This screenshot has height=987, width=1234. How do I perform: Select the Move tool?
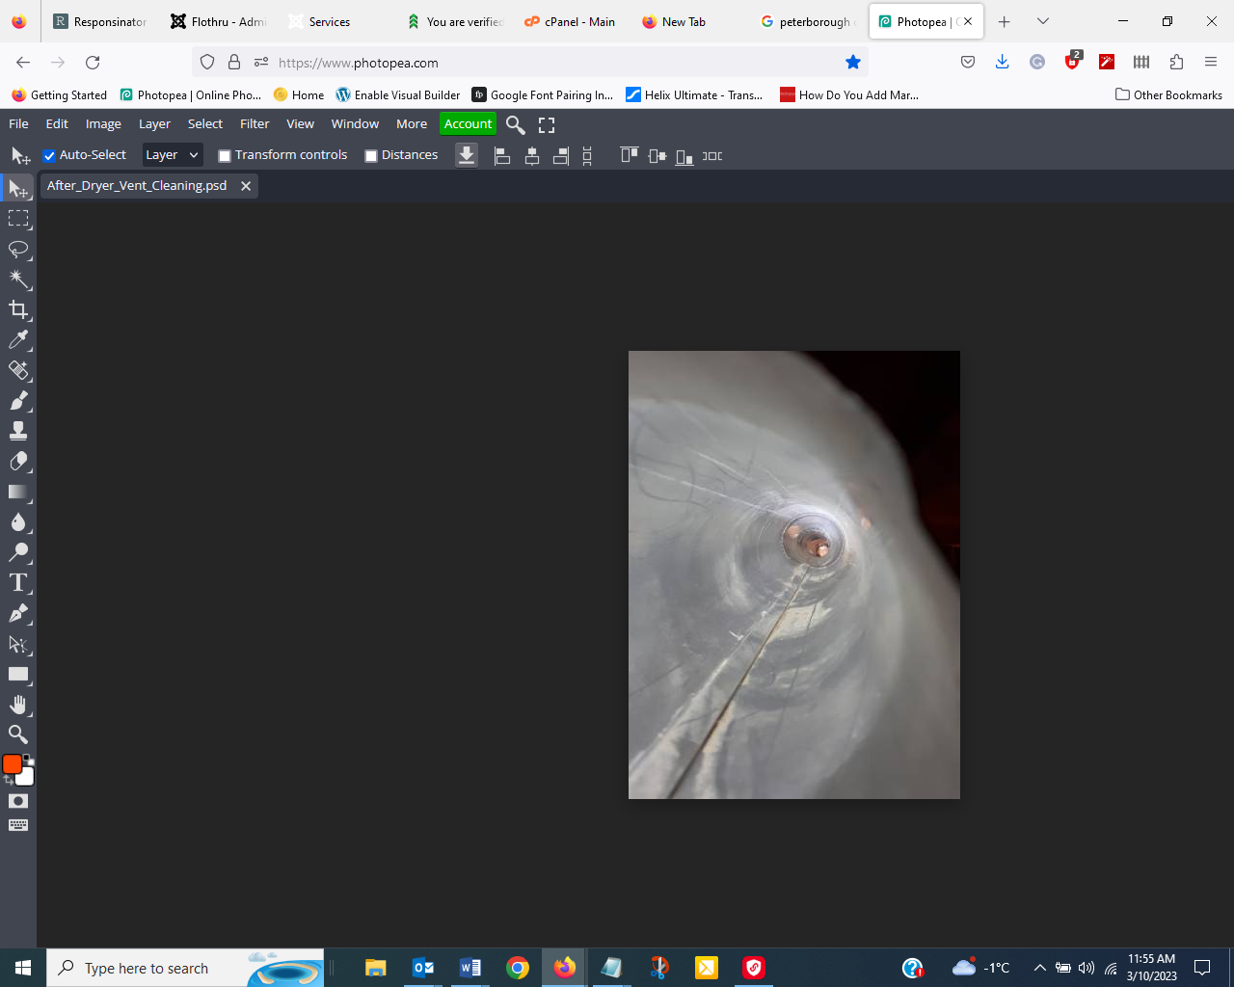18,189
